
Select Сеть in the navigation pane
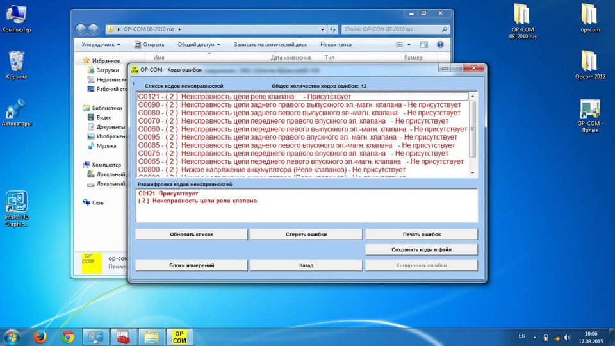93,202
